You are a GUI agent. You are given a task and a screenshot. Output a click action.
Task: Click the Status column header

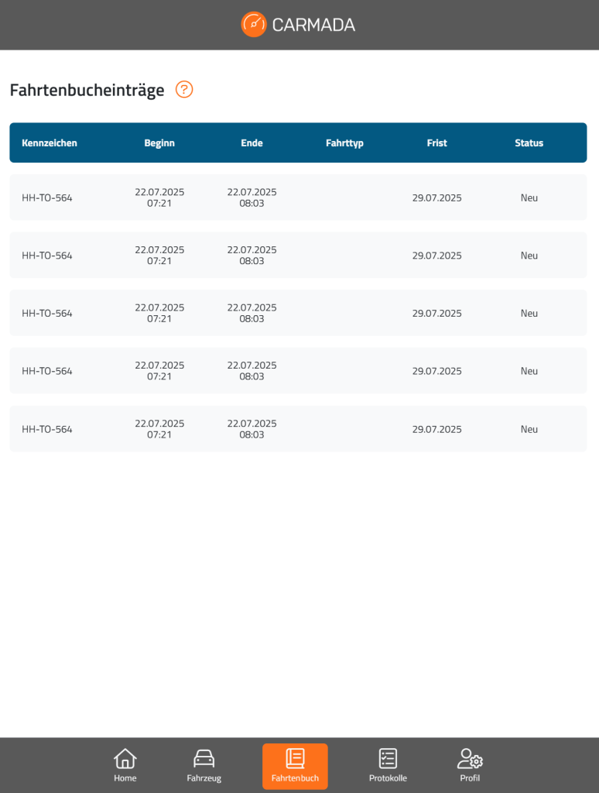(x=529, y=143)
